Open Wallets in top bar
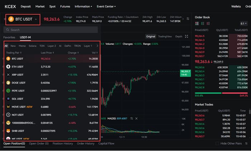This screenshot has width=251, height=151. pos(236,6)
